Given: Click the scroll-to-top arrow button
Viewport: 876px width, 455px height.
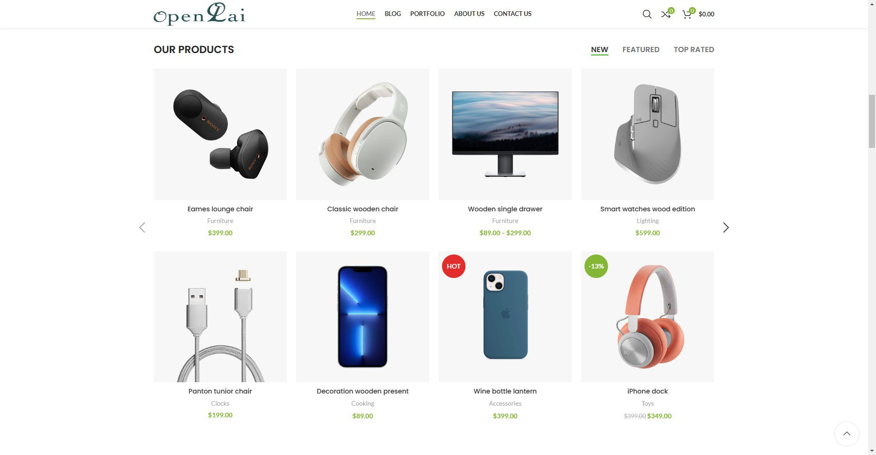Looking at the screenshot, I should point(846,433).
